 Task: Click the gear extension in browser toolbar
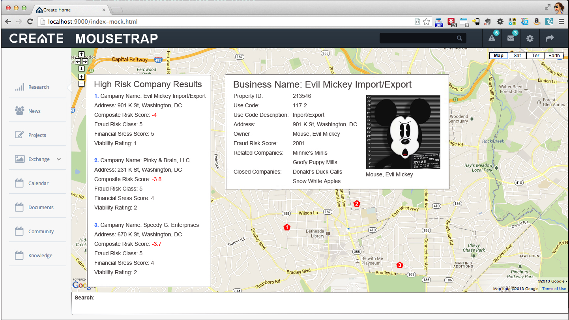pos(500,22)
